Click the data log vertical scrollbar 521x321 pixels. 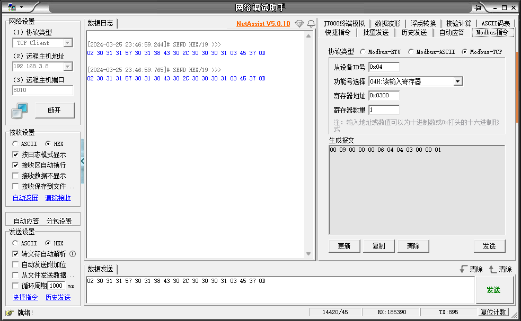[x=309, y=143]
